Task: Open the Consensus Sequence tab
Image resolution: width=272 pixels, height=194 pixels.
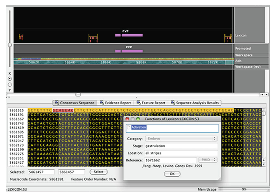Action: [x=75, y=103]
